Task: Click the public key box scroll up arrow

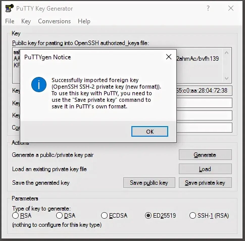Action: [x=226, y=53]
